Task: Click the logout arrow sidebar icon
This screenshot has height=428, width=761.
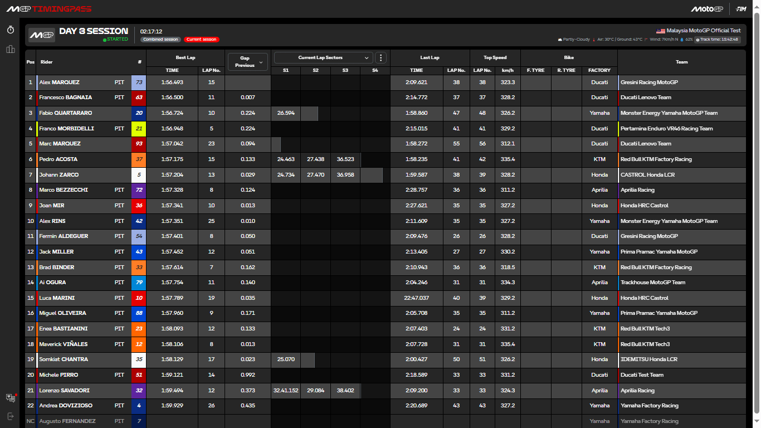Action: (10, 416)
